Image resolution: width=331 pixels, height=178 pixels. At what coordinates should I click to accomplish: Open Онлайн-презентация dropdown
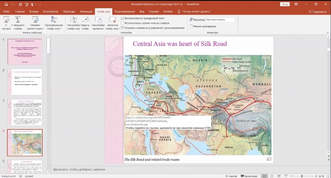36,23
